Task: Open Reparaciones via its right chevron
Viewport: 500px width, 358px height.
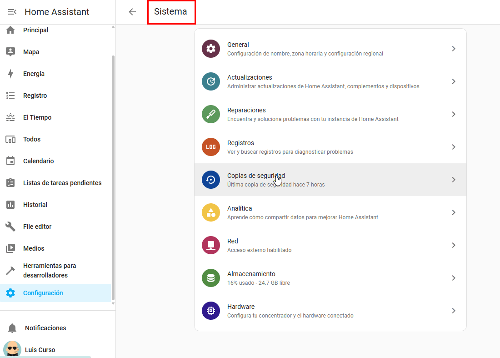Action: point(454,114)
